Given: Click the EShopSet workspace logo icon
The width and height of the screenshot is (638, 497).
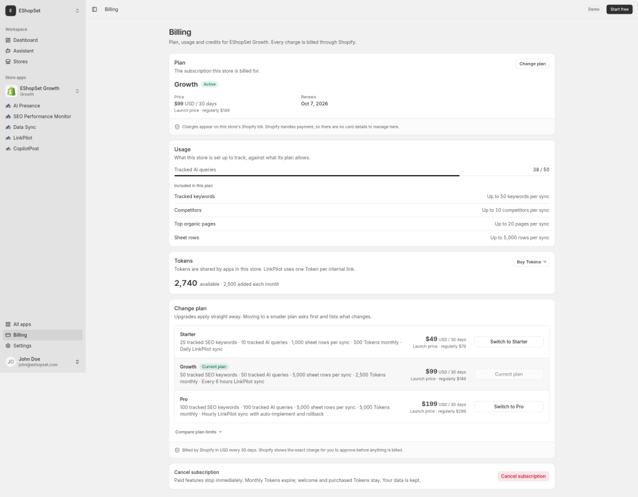Looking at the screenshot, I should pos(11,11).
